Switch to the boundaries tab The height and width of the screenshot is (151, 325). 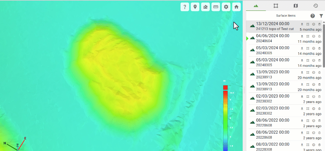pos(276,6)
